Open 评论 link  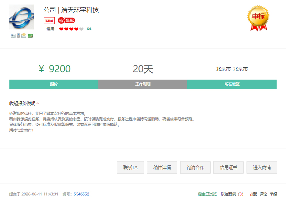tap(263, 194)
